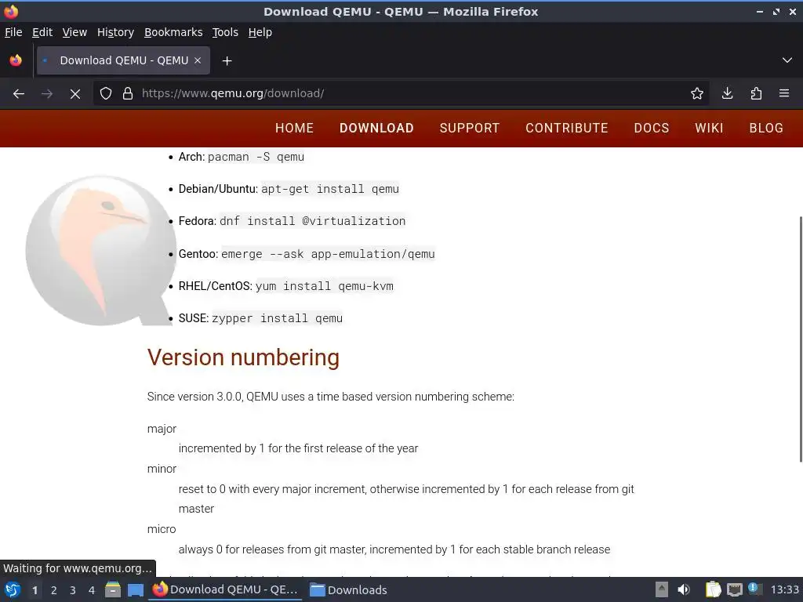Viewport: 803px width, 602px height.
Task: Click the tray eject media icon
Action: (x=662, y=589)
